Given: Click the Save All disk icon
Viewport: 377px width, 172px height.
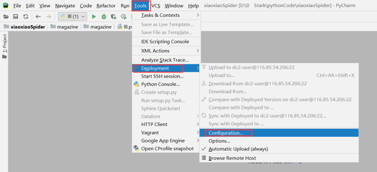Looking at the screenshot, I should point(16,16).
